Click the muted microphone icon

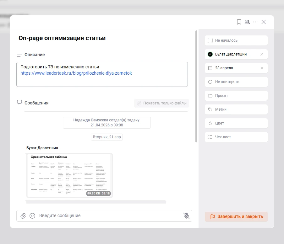(x=186, y=215)
